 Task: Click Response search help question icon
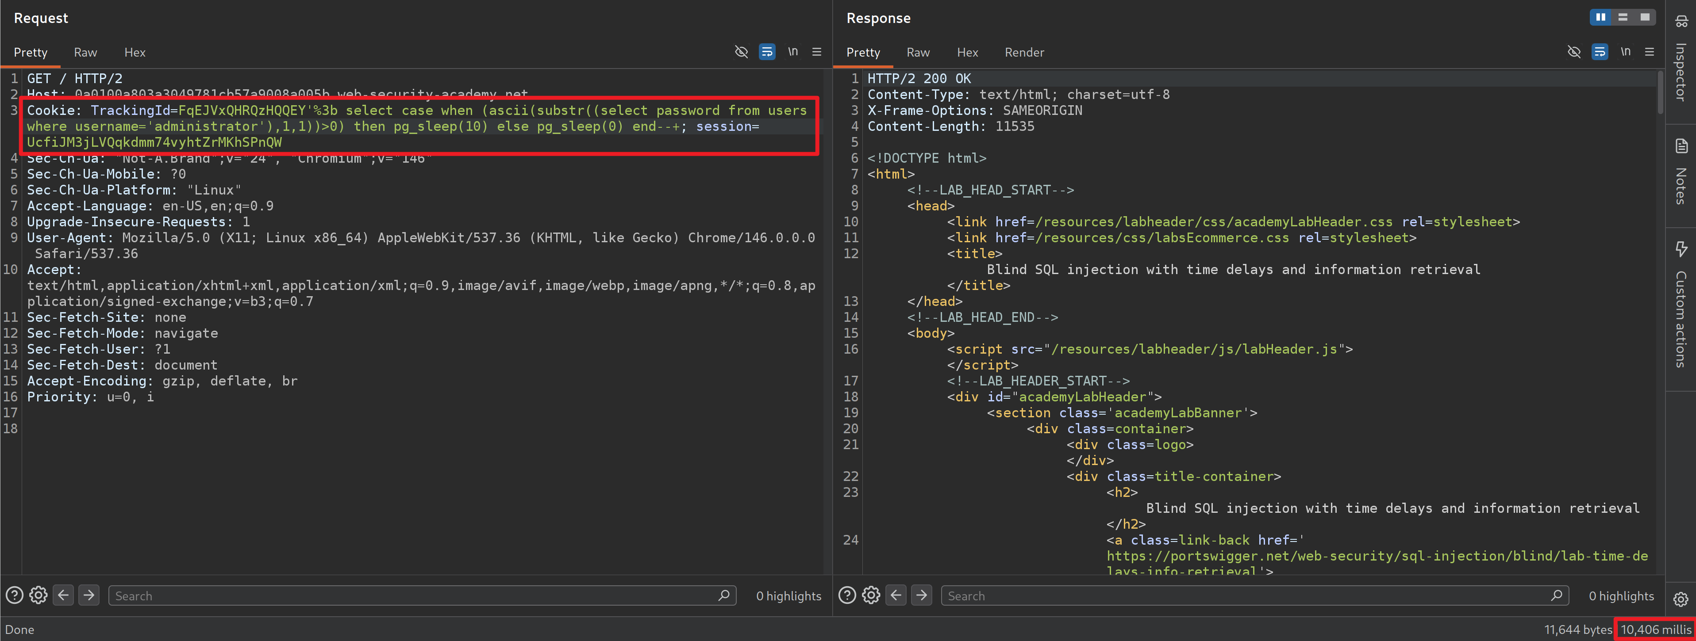(x=847, y=595)
